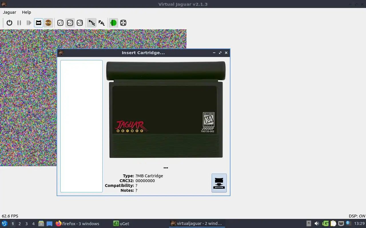Click the uGet tray icon

pos(325,223)
